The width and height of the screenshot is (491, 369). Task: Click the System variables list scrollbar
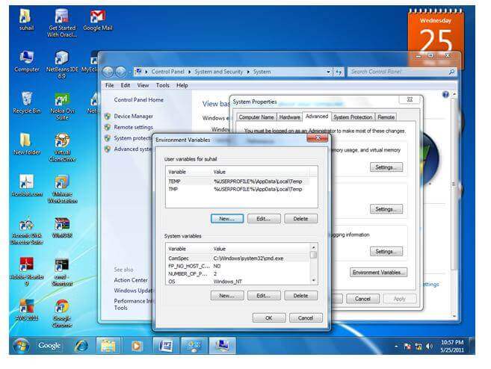pos(314,265)
